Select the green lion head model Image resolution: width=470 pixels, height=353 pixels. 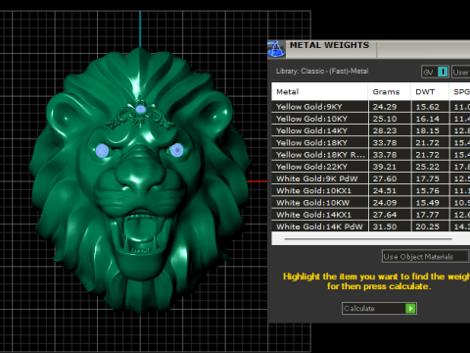coord(140,179)
